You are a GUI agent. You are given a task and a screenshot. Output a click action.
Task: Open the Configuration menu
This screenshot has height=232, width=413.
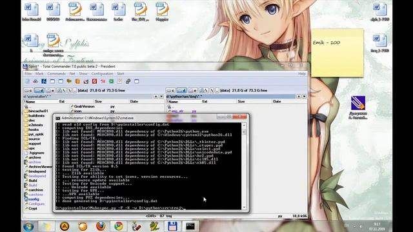click(102, 73)
